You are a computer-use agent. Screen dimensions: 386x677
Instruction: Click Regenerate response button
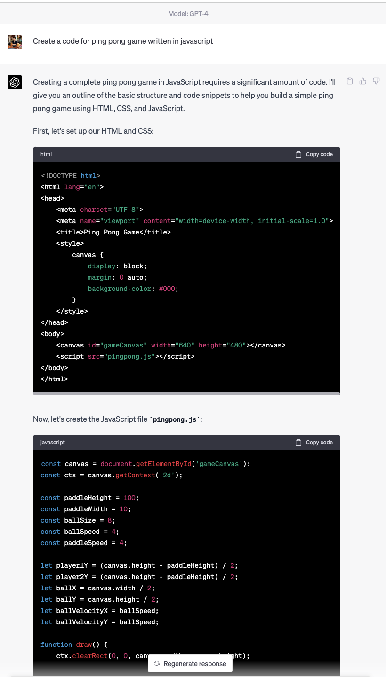[x=190, y=664]
